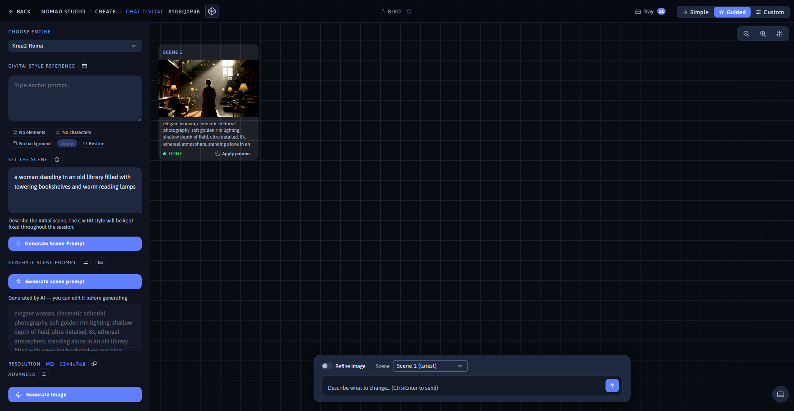The width and height of the screenshot is (794, 411).
Task: Click the resolution aspect icon beside 1344×768
Action: pos(94,364)
